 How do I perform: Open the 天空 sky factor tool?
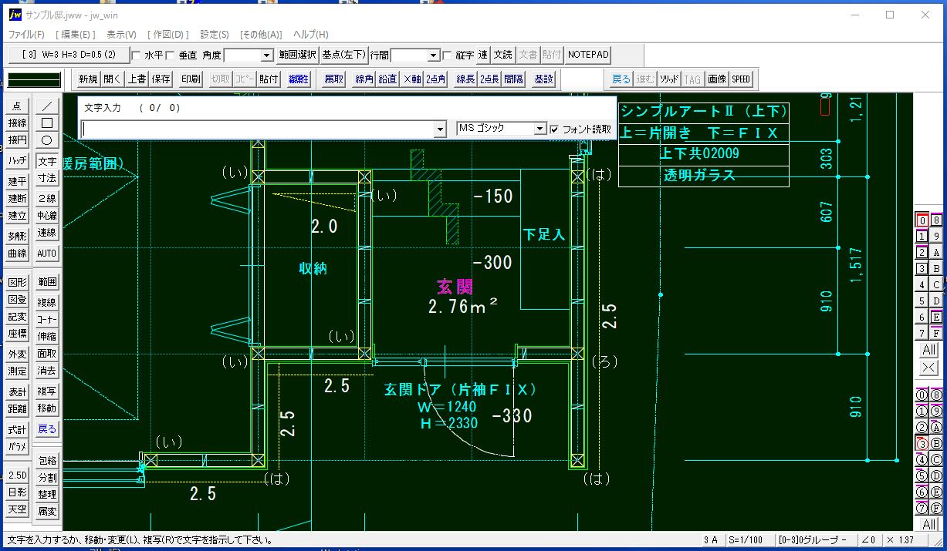[x=17, y=509]
